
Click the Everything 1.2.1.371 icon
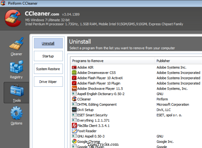[x=74, y=120]
